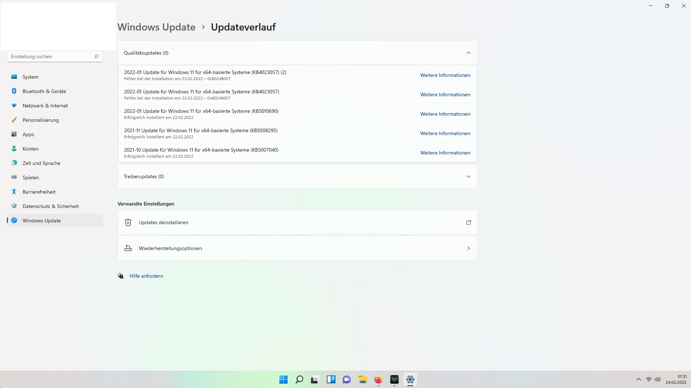Viewport: 691px width, 388px height.
Task: Select Zeit und Sprache settings
Action: click(x=41, y=163)
